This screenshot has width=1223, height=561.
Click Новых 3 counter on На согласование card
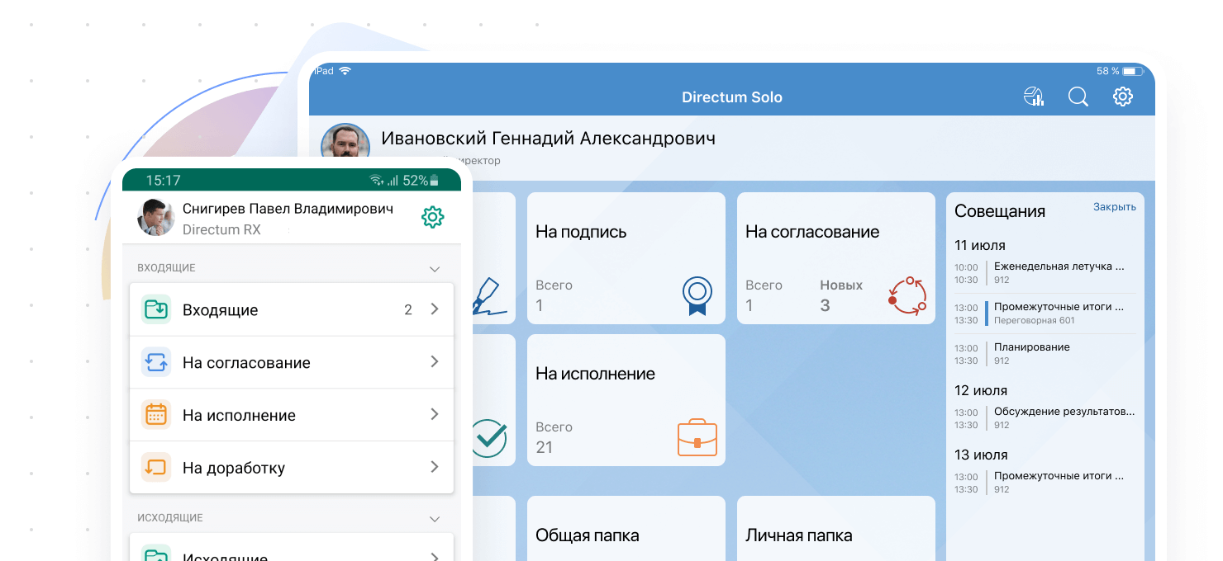click(841, 295)
